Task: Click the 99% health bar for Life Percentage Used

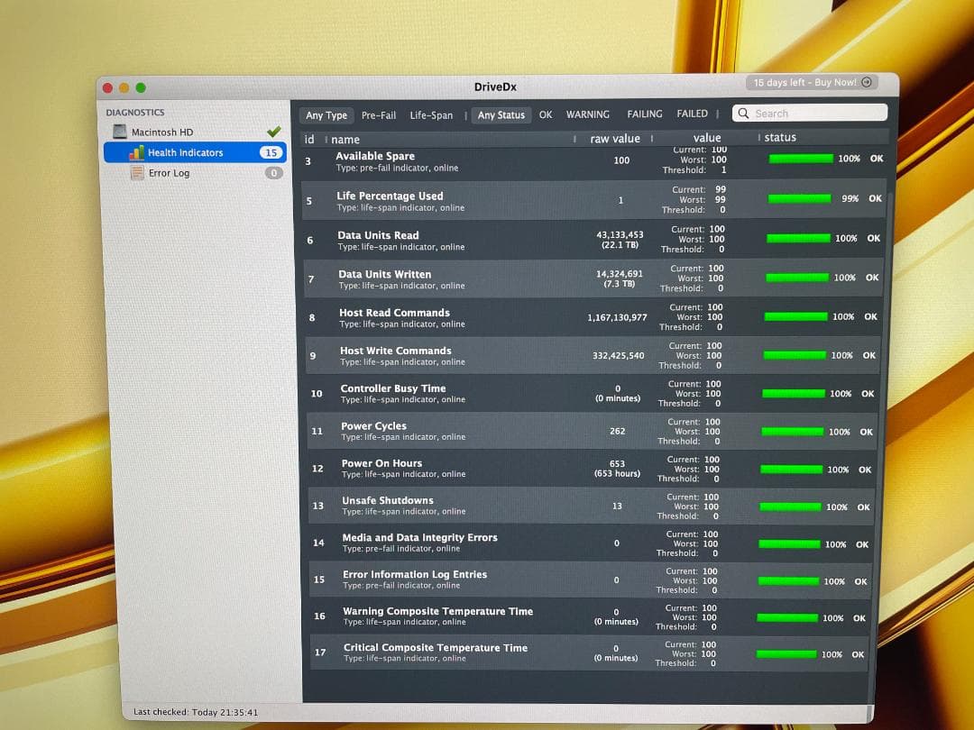Action: 799,198
